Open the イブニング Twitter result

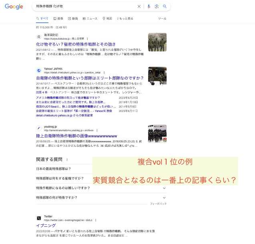click(x=46, y=226)
